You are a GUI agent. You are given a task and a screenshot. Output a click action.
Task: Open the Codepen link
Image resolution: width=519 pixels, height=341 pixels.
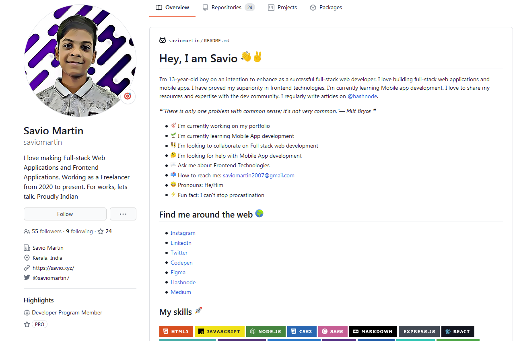coord(181,263)
